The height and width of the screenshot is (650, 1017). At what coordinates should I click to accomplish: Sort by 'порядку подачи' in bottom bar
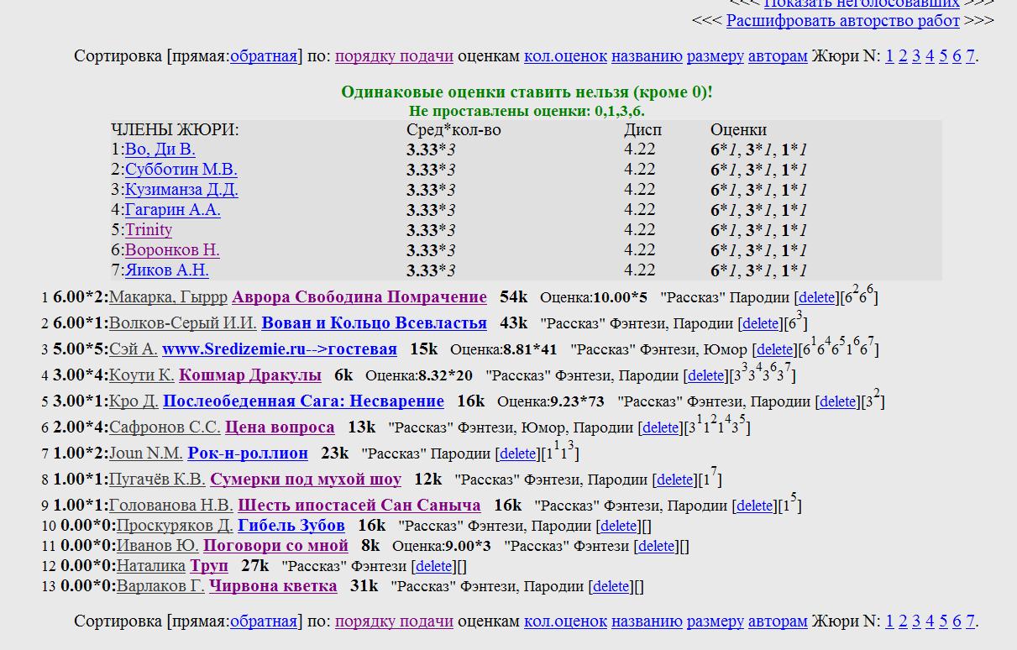click(x=394, y=621)
